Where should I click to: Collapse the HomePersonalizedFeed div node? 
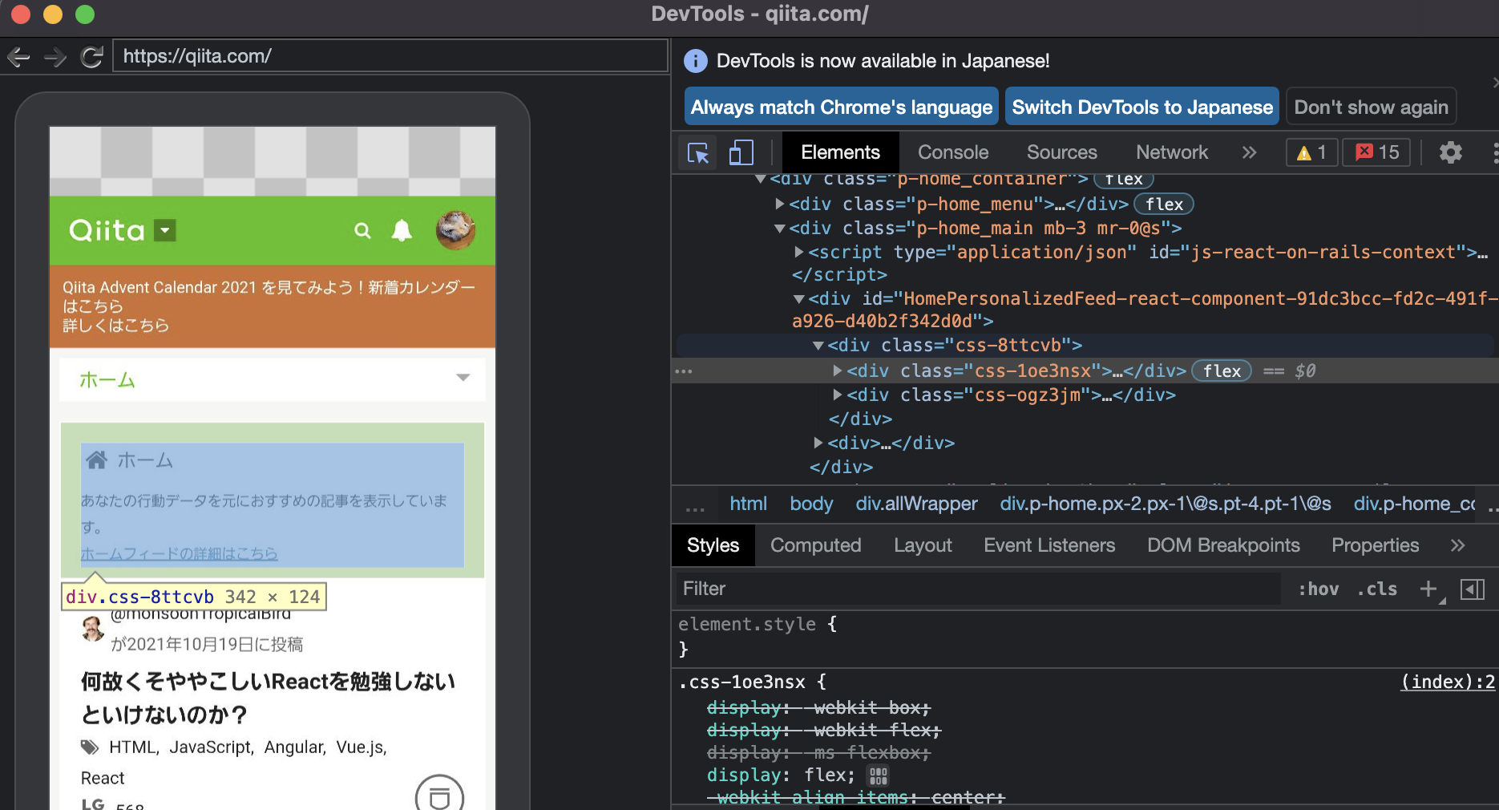tap(798, 299)
